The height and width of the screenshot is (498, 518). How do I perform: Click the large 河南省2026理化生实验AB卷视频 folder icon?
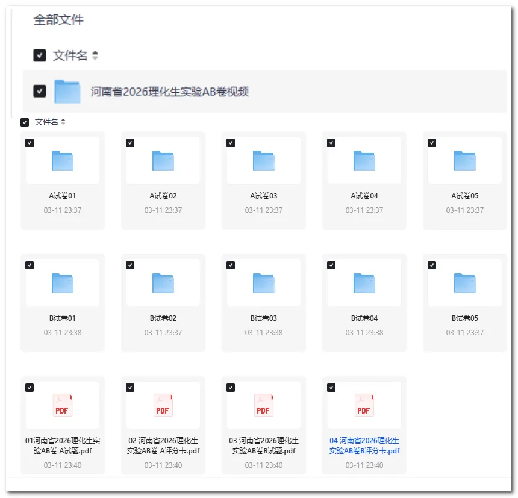point(67,90)
